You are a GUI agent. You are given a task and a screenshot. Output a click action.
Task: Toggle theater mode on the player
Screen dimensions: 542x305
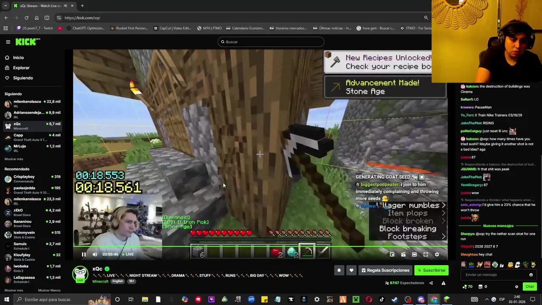pyautogui.click(x=414, y=255)
